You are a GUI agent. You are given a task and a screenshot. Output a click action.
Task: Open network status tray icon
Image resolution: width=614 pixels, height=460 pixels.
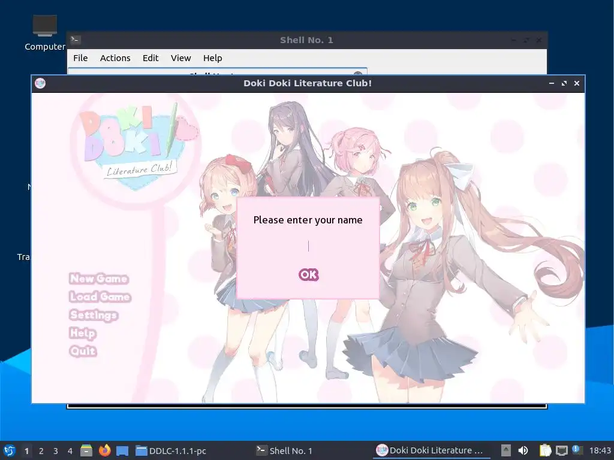click(561, 450)
